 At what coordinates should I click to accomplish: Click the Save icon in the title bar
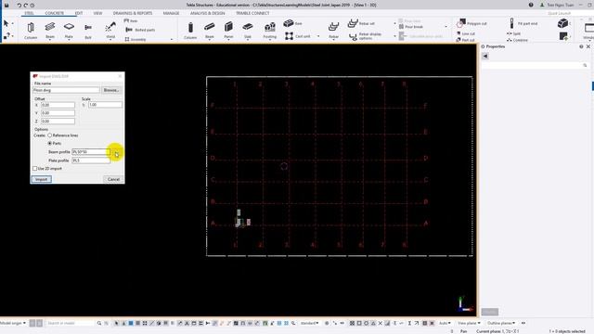pyautogui.click(x=6, y=5)
